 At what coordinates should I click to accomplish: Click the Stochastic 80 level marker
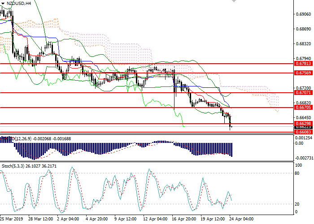tap(297, 173)
